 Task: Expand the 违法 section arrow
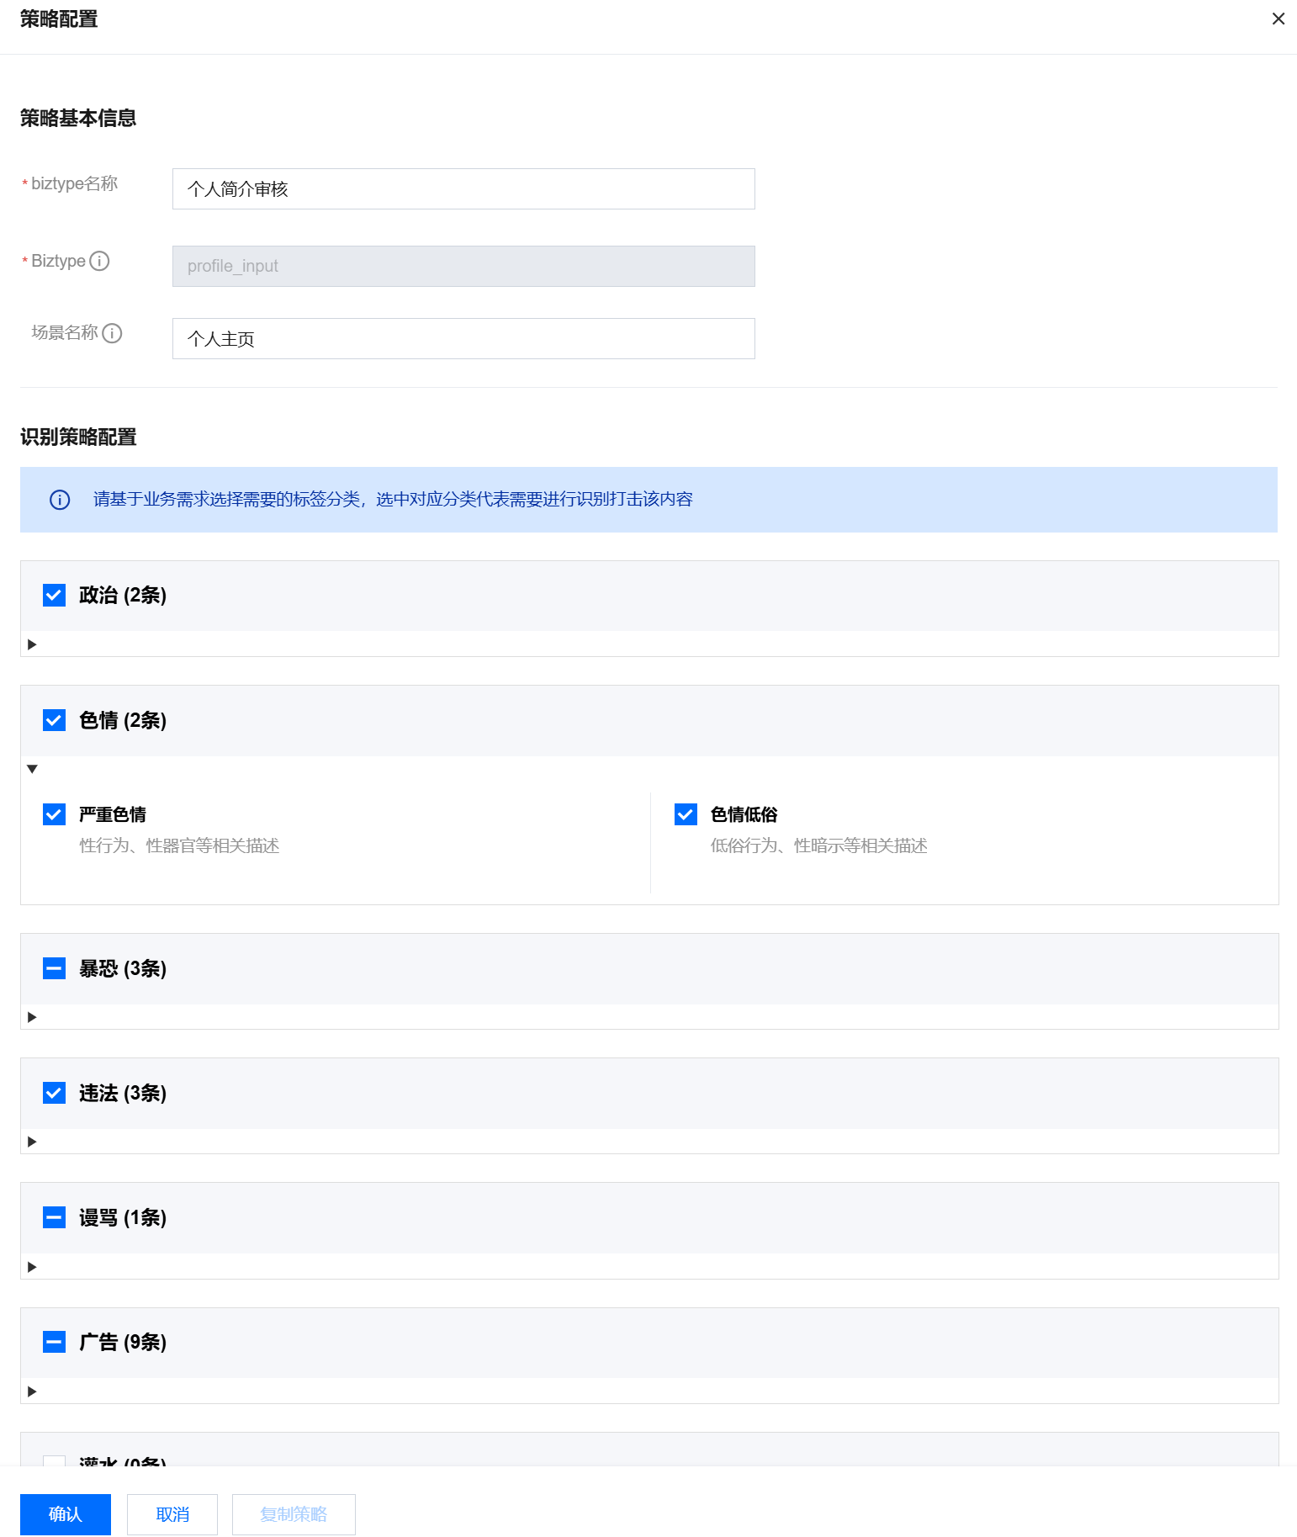tap(32, 1142)
